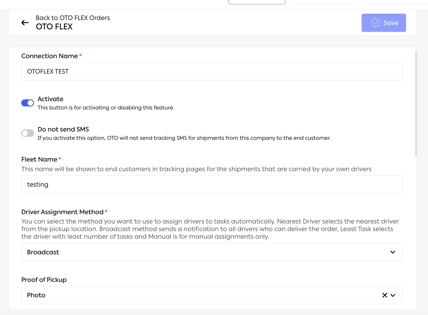Open the Photo selection dropdown

coord(212,295)
